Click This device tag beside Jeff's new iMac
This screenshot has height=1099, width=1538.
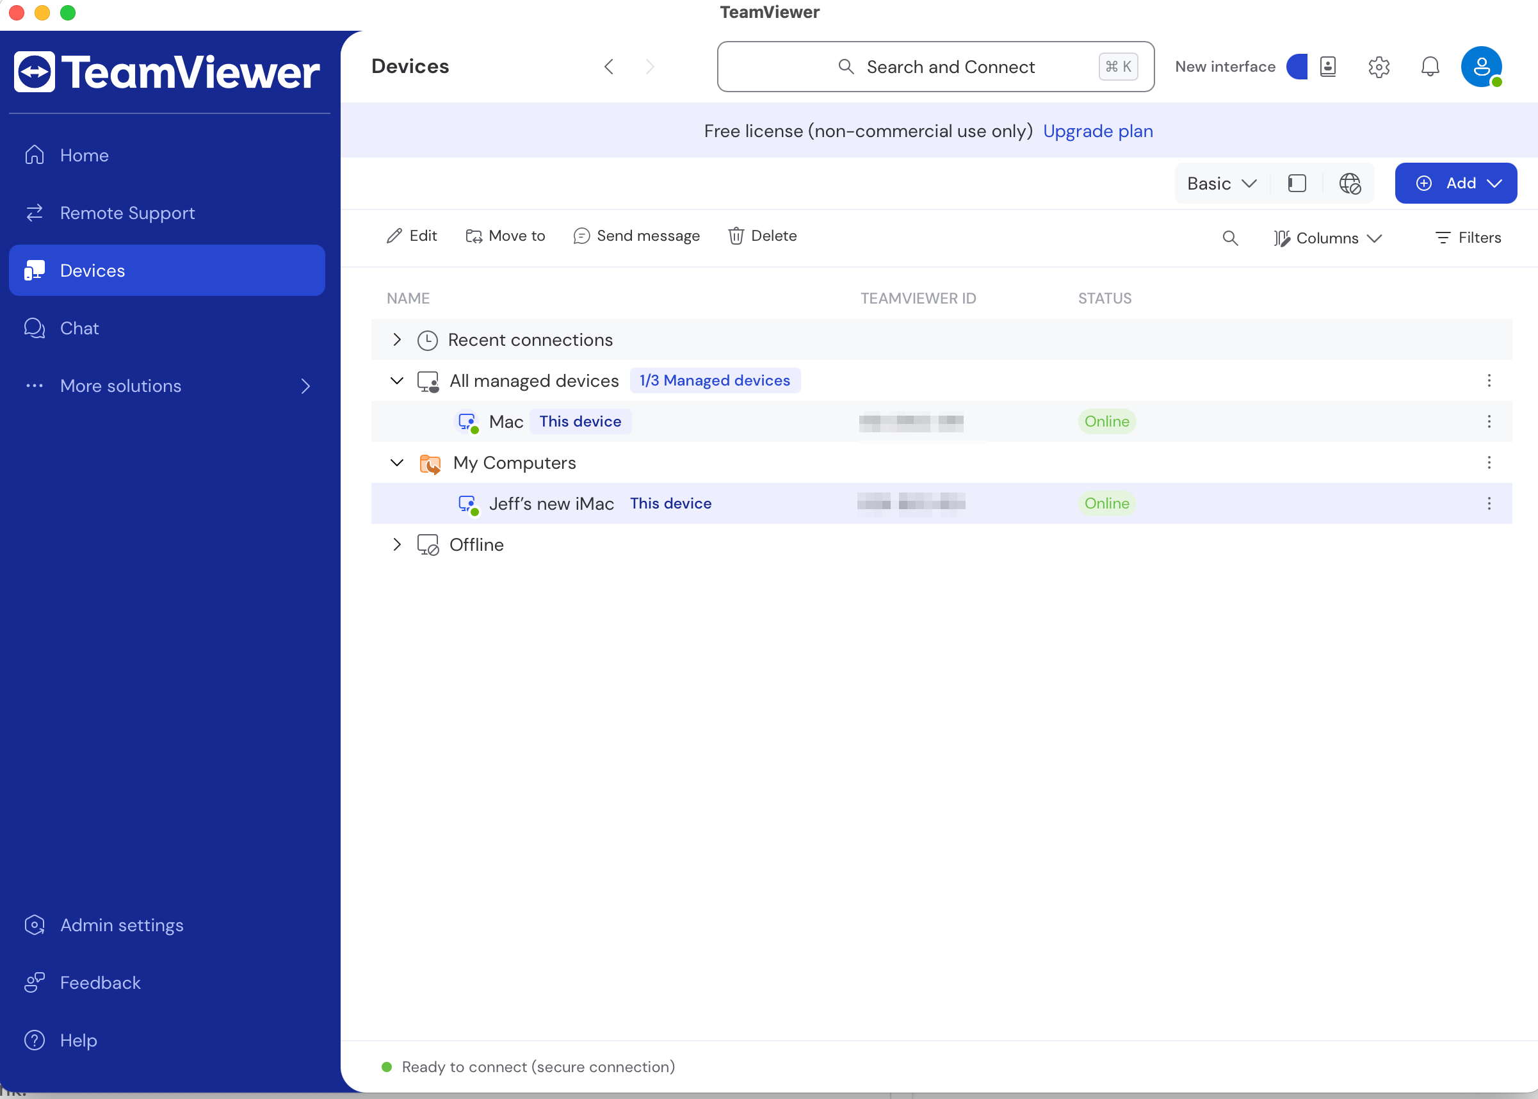670,503
